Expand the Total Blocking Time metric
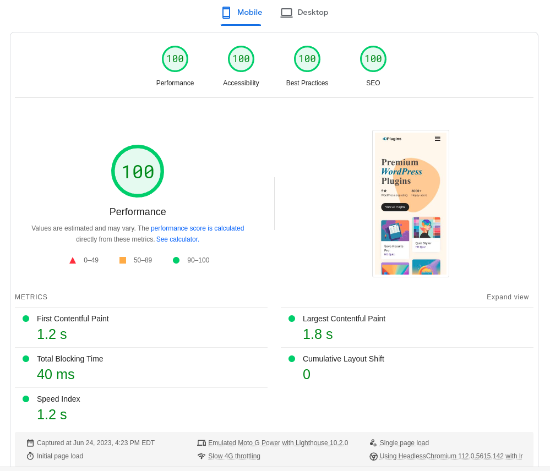Image resolution: width=550 pixels, height=471 pixels. tap(70, 359)
